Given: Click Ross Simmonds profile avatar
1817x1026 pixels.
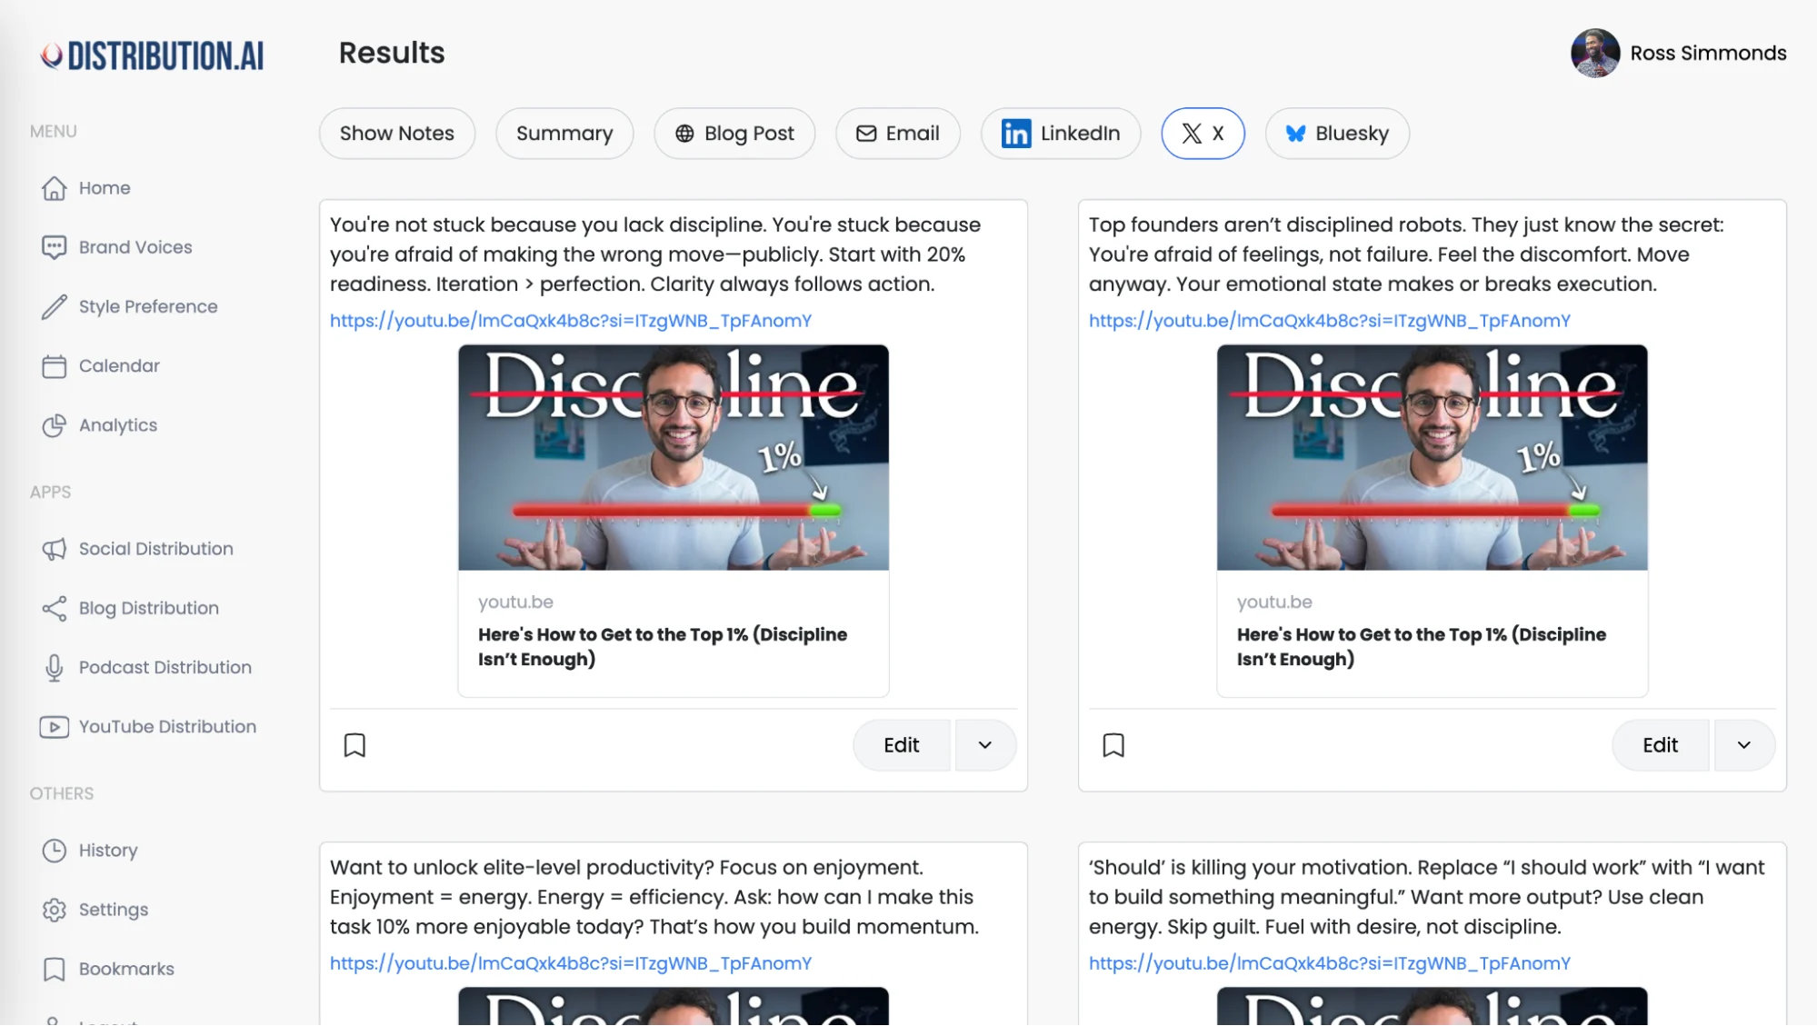Looking at the screenshot, I should [x=1595, y=54].
